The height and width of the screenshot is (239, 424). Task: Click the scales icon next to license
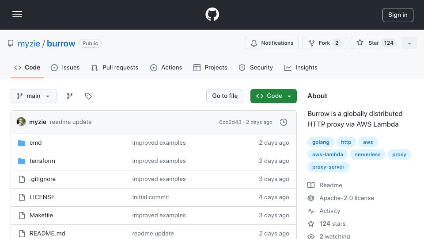(311, 198)
